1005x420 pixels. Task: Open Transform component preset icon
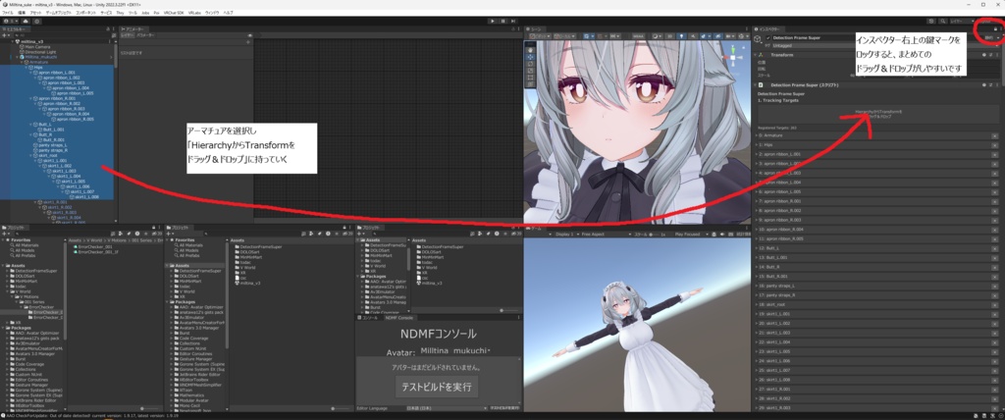click(991, 55)
